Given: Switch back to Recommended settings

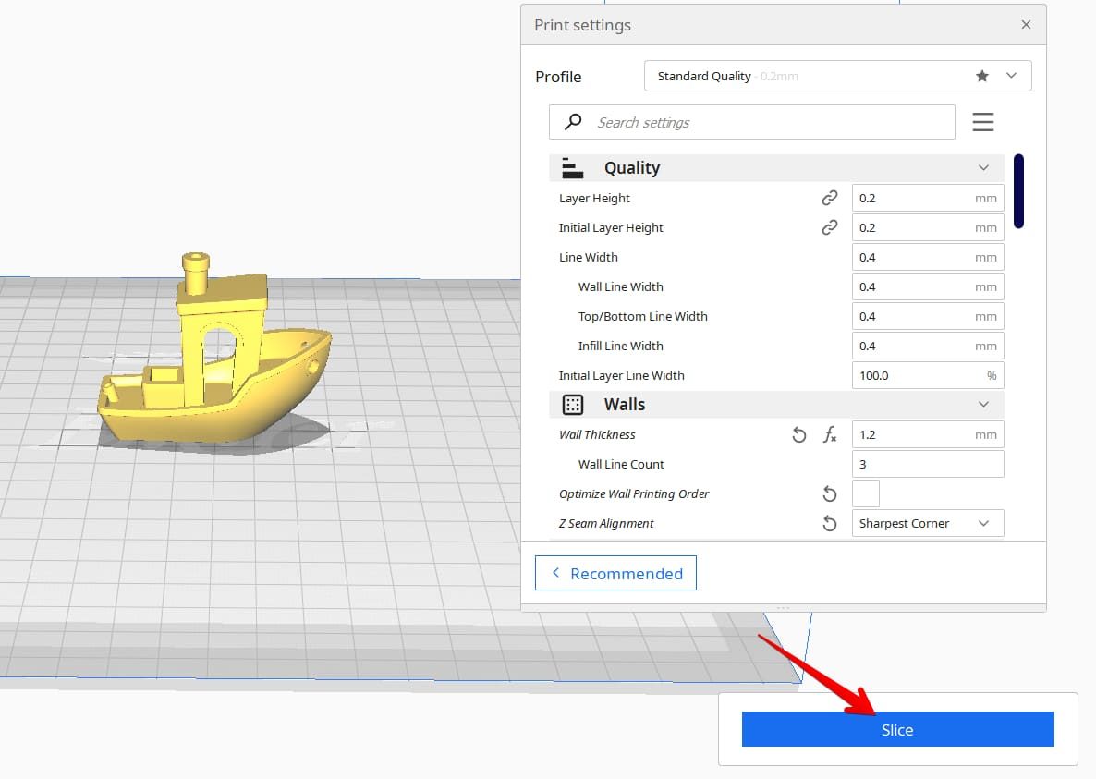Looking at the screenshot, I should [615, 573].
